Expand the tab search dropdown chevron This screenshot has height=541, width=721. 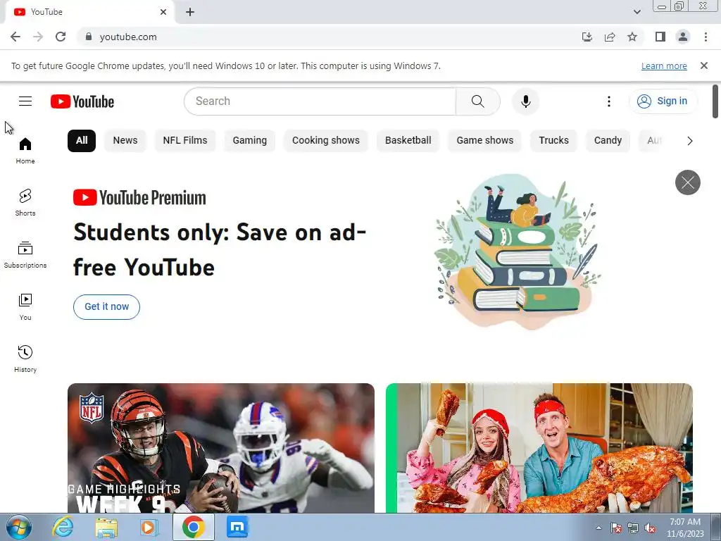pyautogui.click(x=637, y=12)
